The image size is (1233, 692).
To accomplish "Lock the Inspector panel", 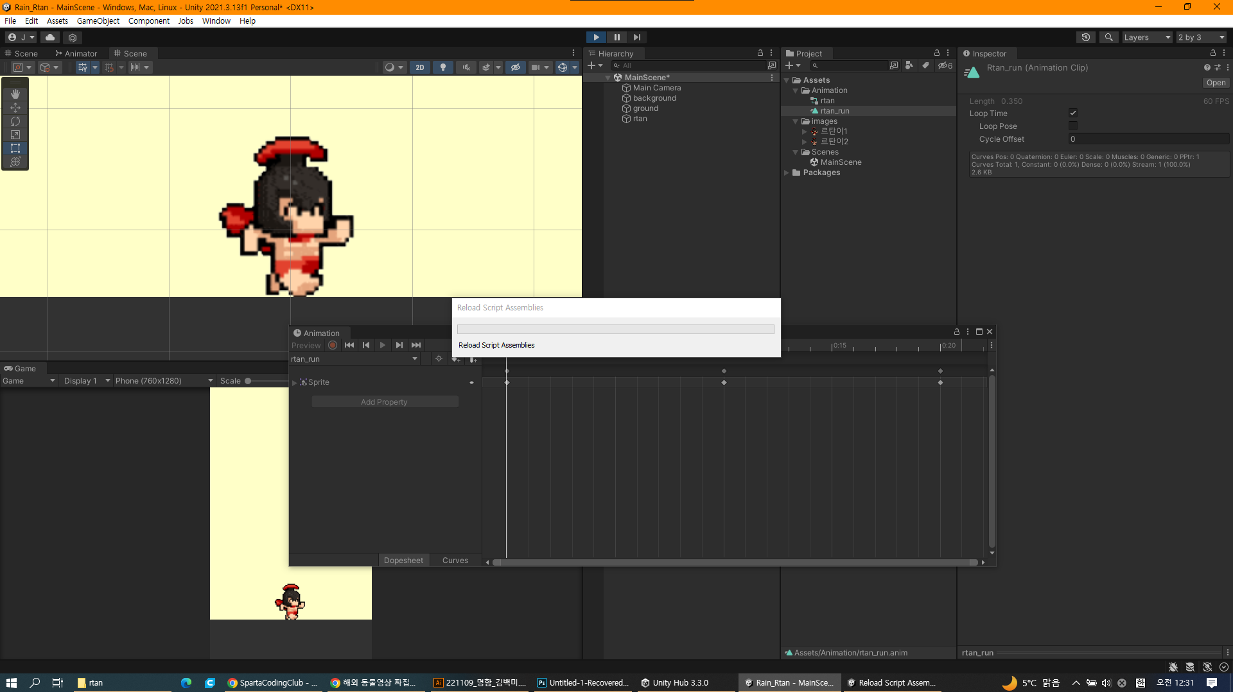I will pos(1213,53).
